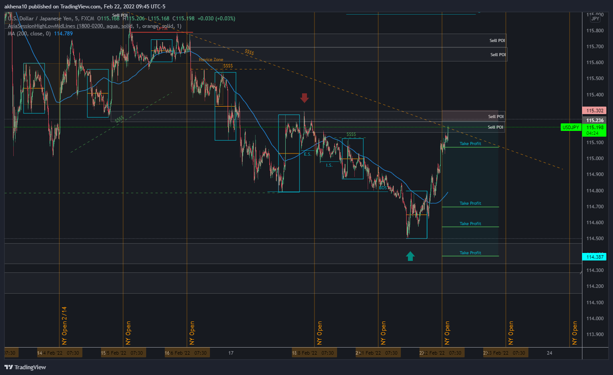Click the 21 Feb '22 07:30 time label
613x375 pixels.
click(x=378, y=353)
